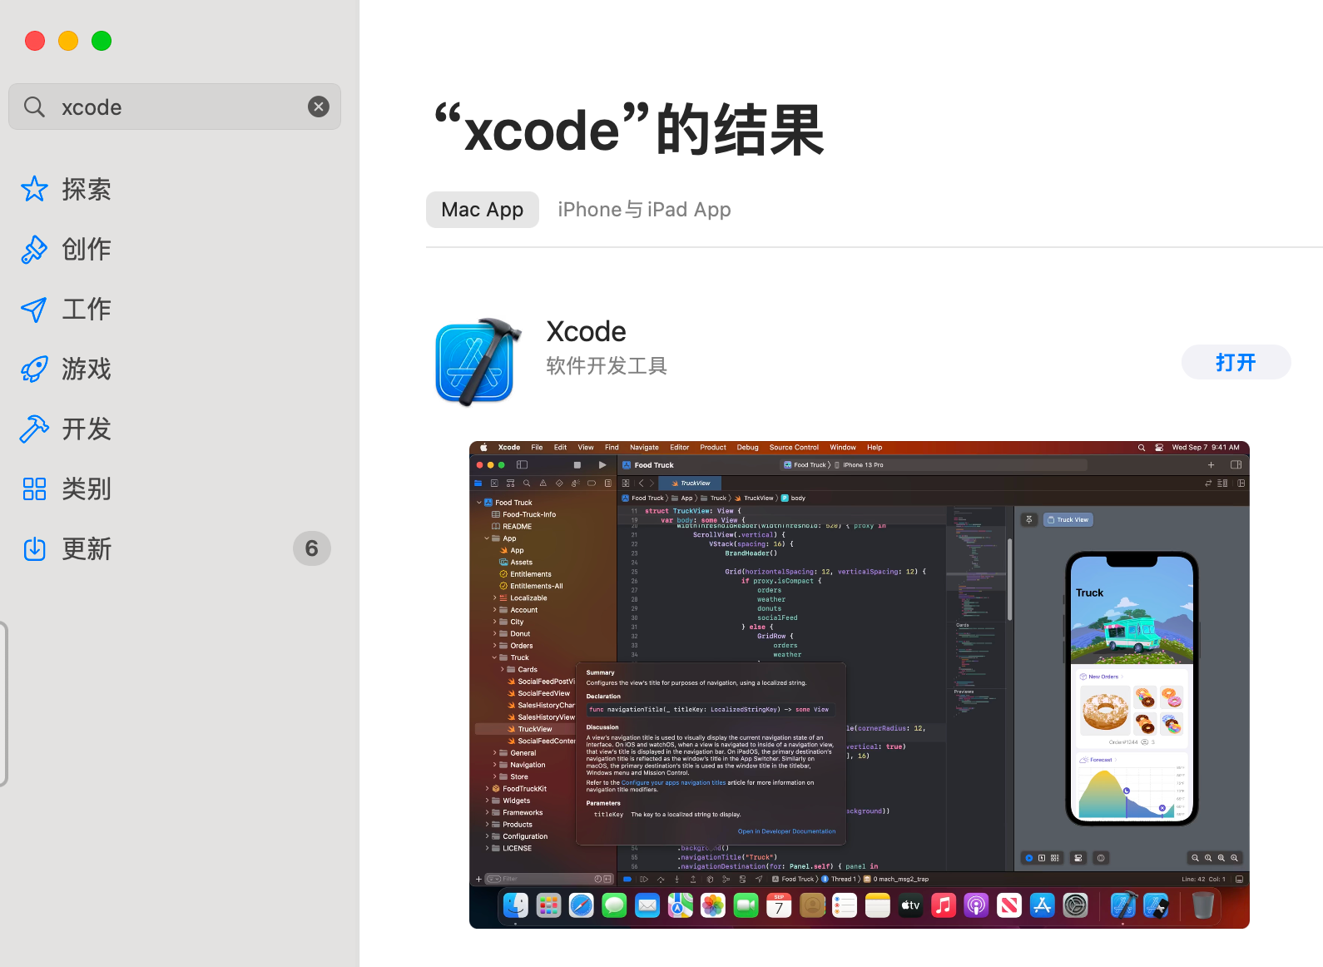The height and width of the screenshot is (967, 1323).
Task: Open the Xcode app title link
Action: tap(587, 331)
